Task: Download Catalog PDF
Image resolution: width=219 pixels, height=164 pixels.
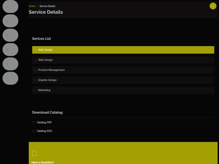Action: coord(44,122)
